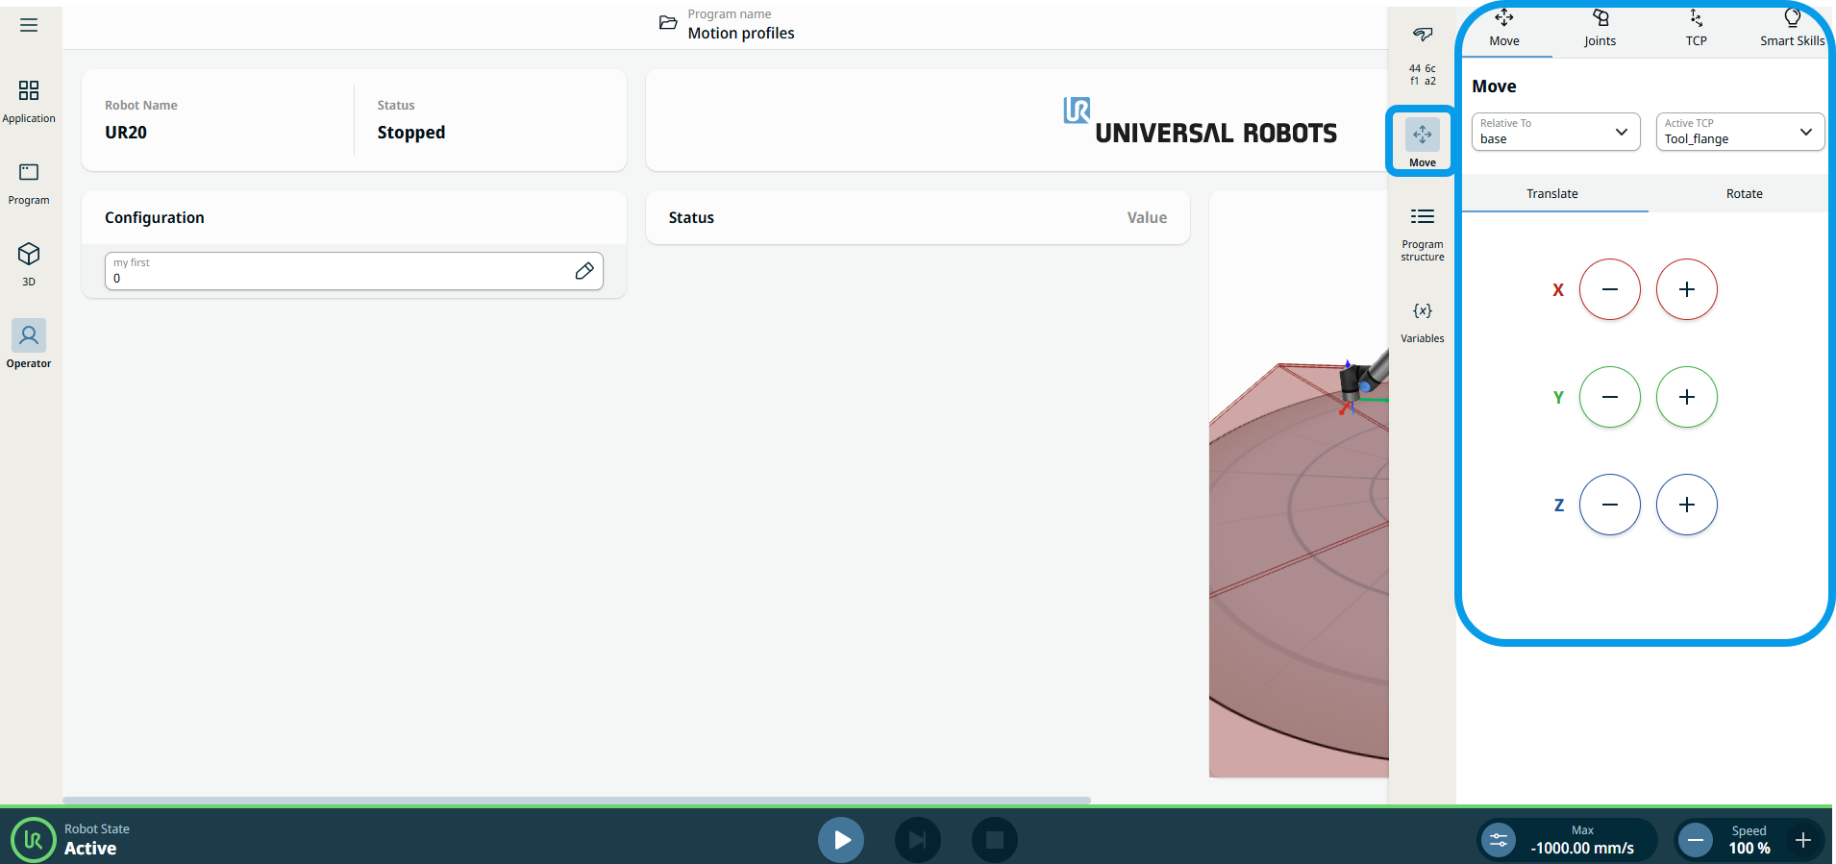Toggle the Move panel button
The image size is (1836, 864).
point(1422,141)
